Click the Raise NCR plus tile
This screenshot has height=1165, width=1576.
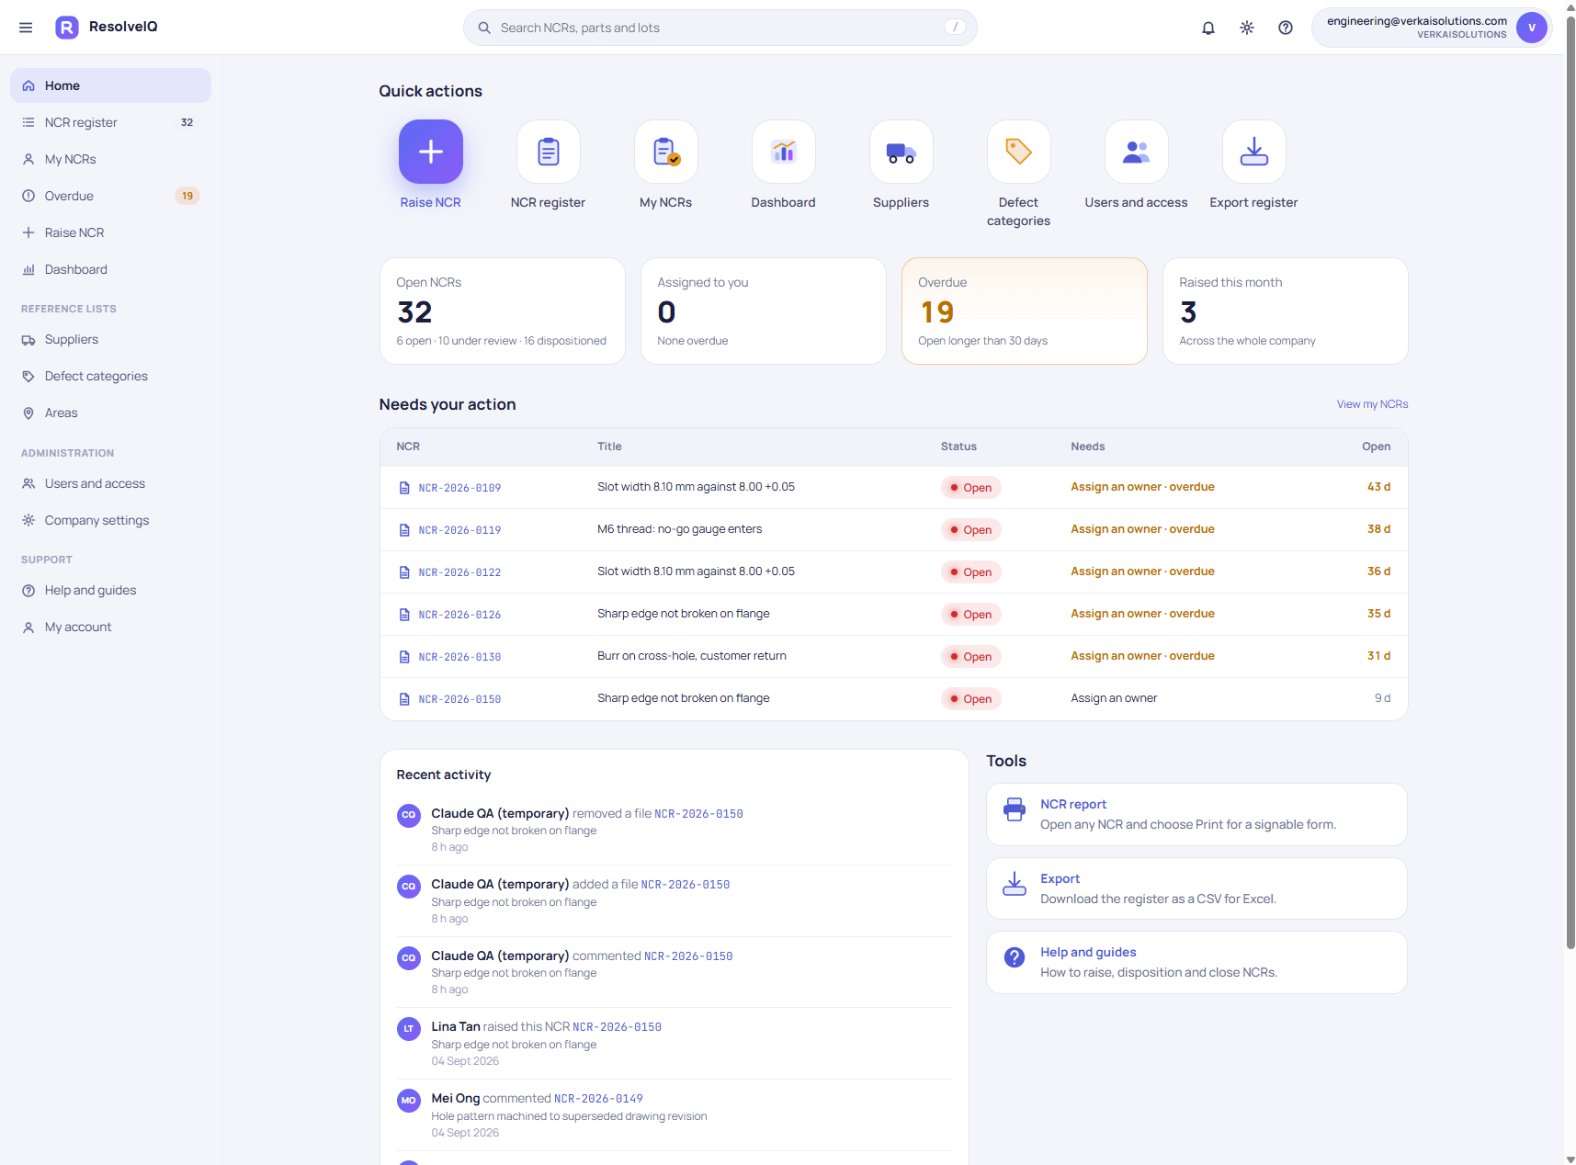pos(431,152)
